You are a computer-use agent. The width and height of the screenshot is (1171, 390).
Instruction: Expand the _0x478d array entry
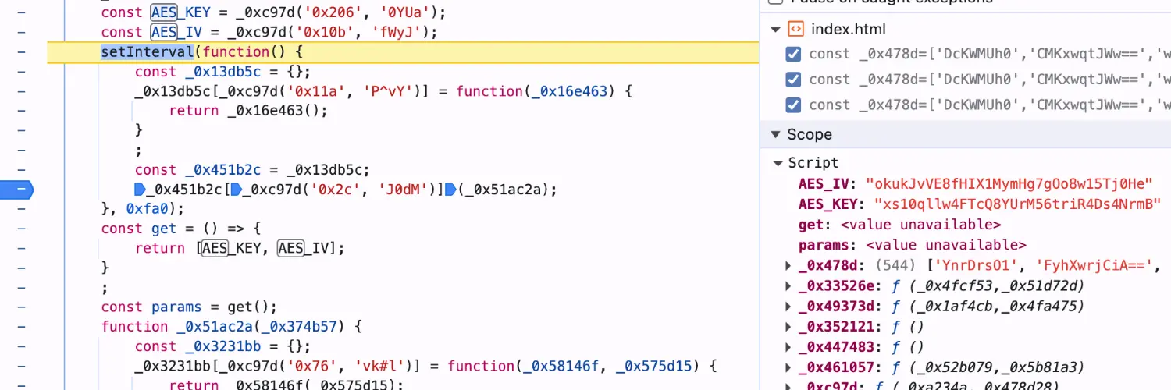(788, 266)
